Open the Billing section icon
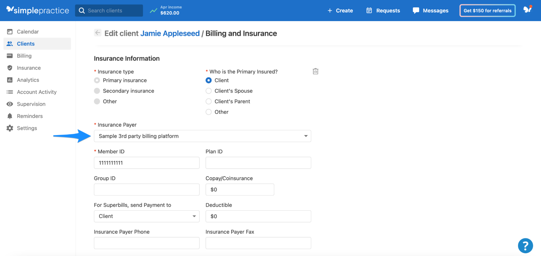 tap(10, 56)
